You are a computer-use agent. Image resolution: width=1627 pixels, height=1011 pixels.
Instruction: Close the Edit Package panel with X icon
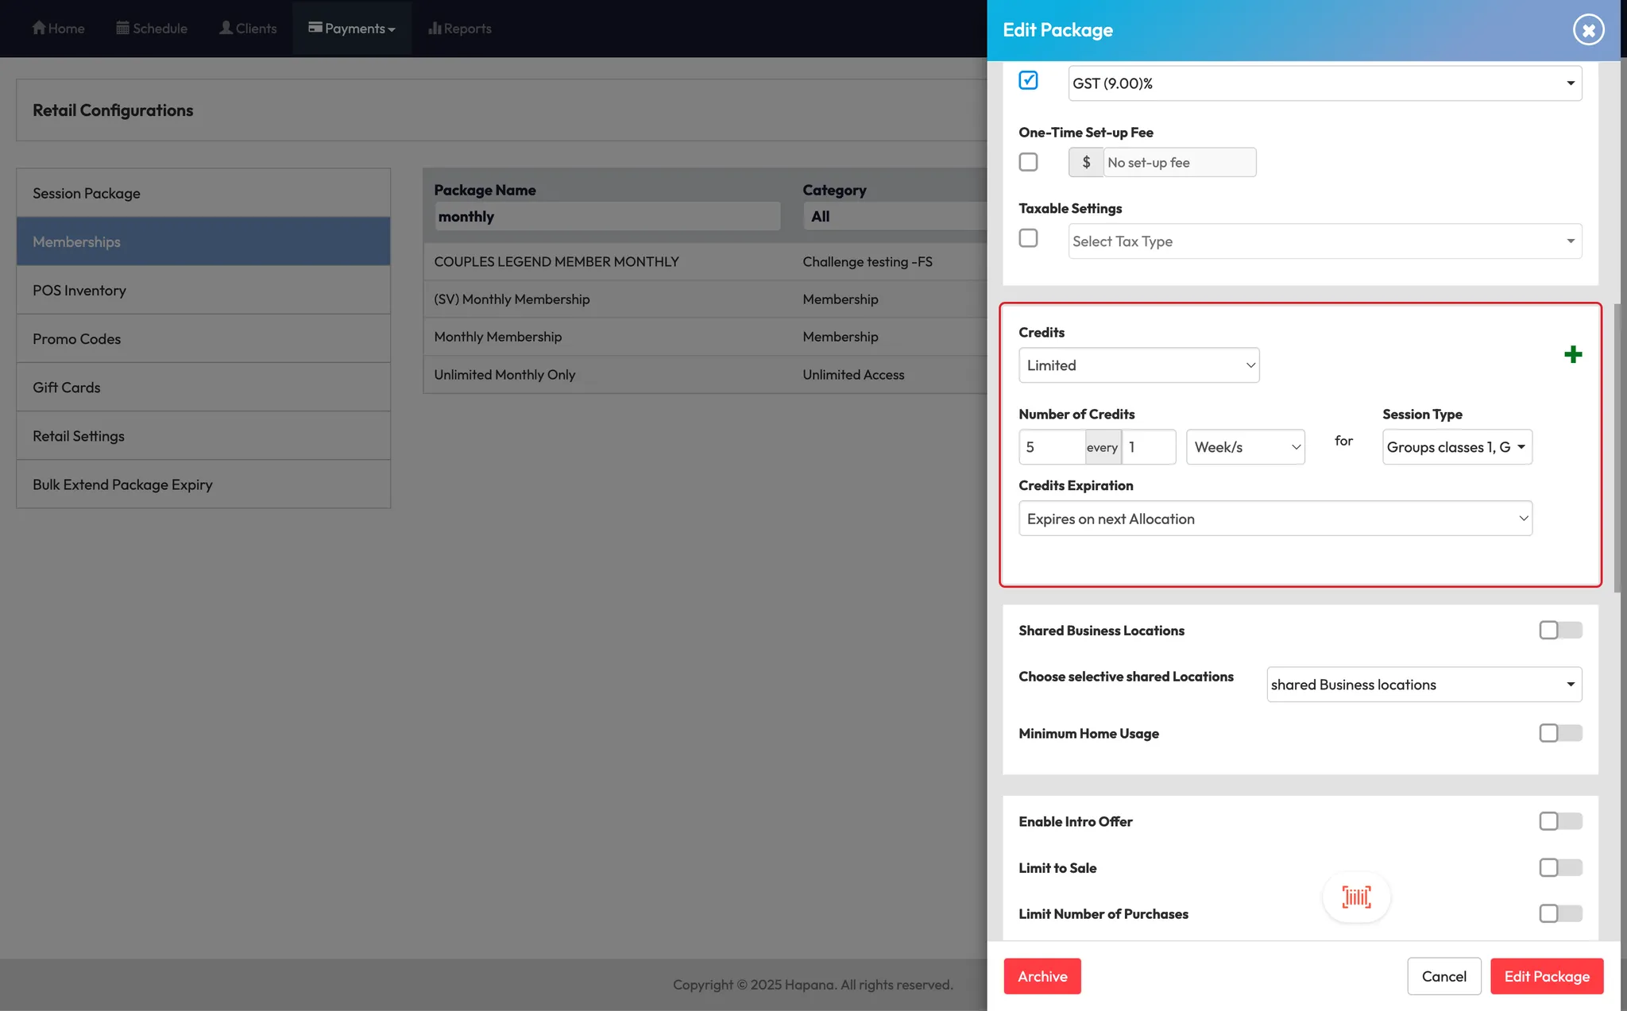pos(1588,30)
